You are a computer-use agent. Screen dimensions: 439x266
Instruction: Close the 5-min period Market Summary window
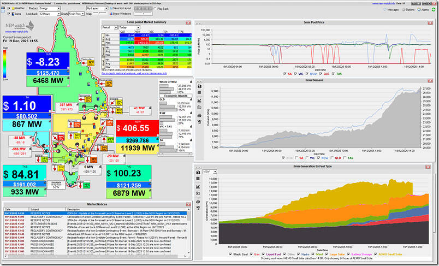click(x=189, y=22)
